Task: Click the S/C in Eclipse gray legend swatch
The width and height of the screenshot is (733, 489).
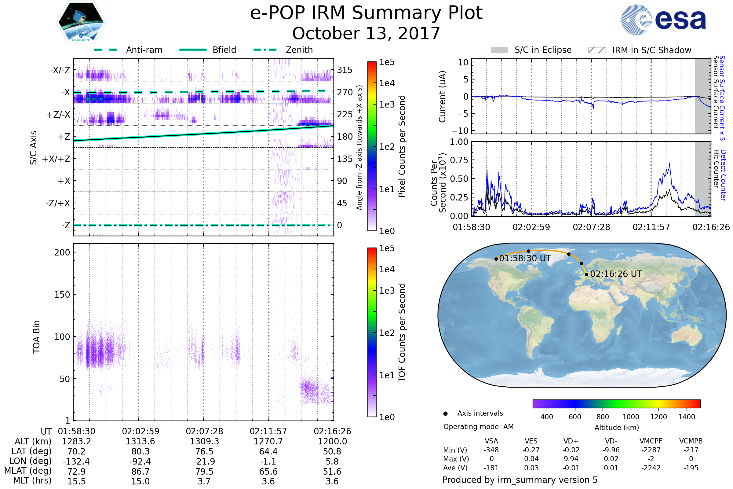Action: click(499, 50)
